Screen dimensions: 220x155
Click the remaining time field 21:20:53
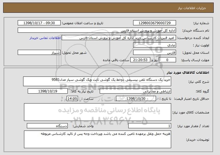(x=140, y=60)
